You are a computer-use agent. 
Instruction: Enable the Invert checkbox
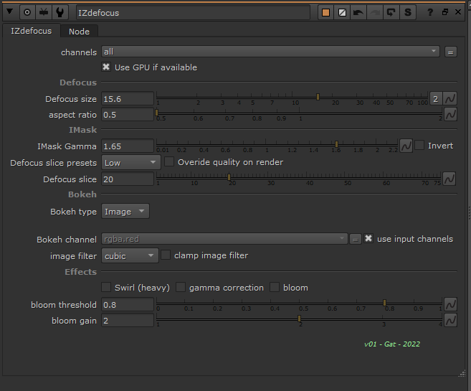tap(419, 146)
